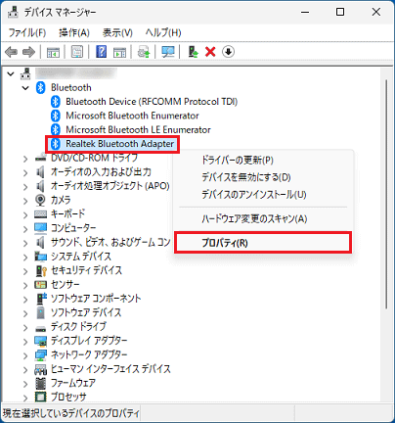
Task: Select Bluetooth Device (RFCOMM Protocol TDI)
Action: tap(152, 102)
